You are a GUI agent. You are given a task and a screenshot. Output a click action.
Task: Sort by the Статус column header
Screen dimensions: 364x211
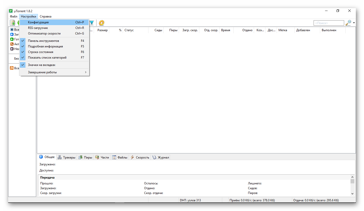coord(135,30)
